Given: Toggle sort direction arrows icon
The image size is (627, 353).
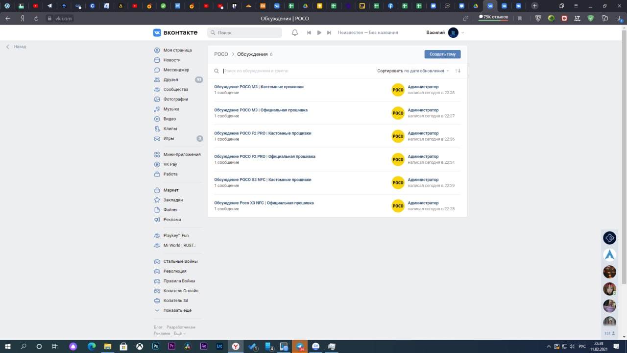Looking at the screenshot, I should coord(458,71).
